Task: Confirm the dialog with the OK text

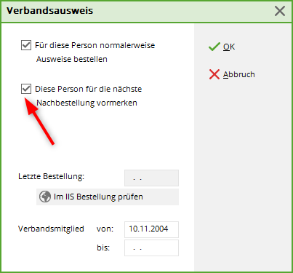Action: (229, 47)
